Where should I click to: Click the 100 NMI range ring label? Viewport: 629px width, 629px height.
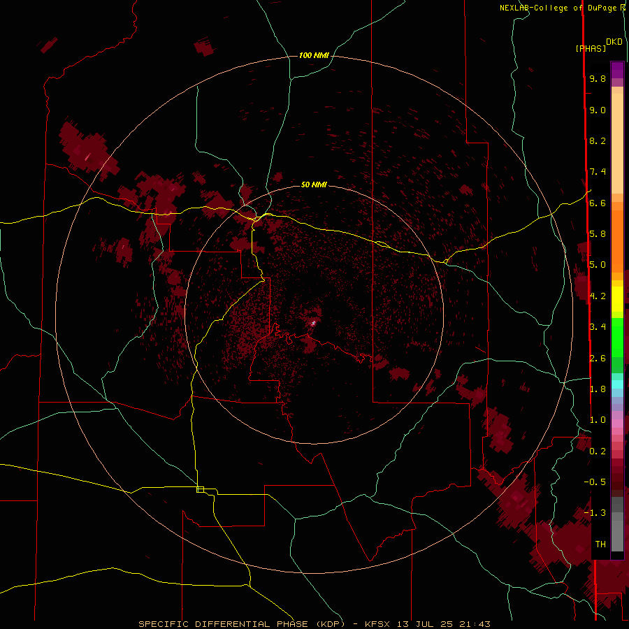(314, 55)
